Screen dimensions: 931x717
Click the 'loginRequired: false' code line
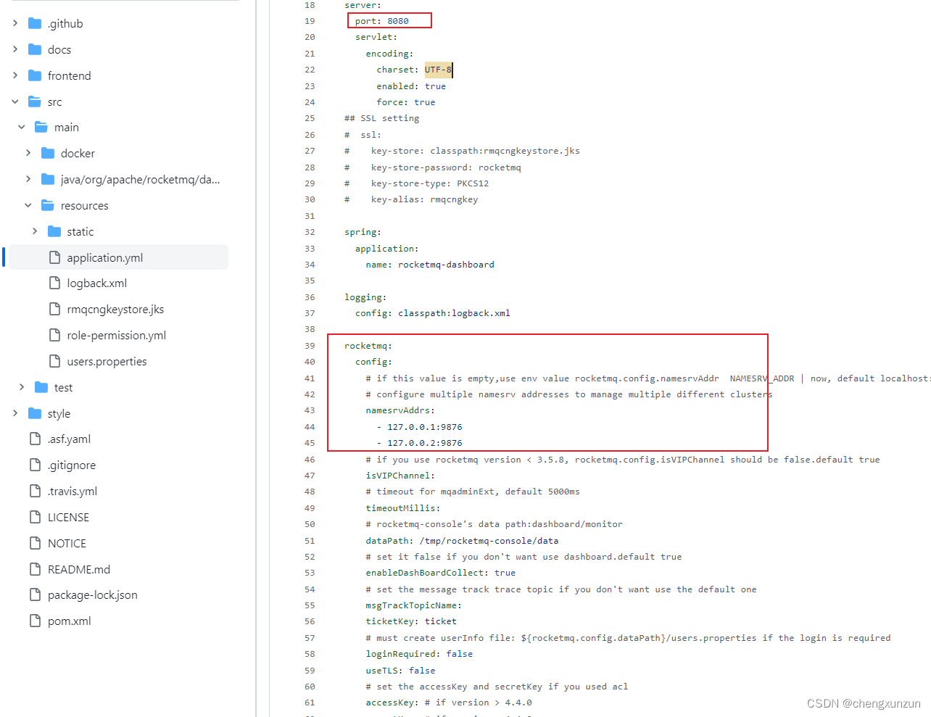click(419, 654)
